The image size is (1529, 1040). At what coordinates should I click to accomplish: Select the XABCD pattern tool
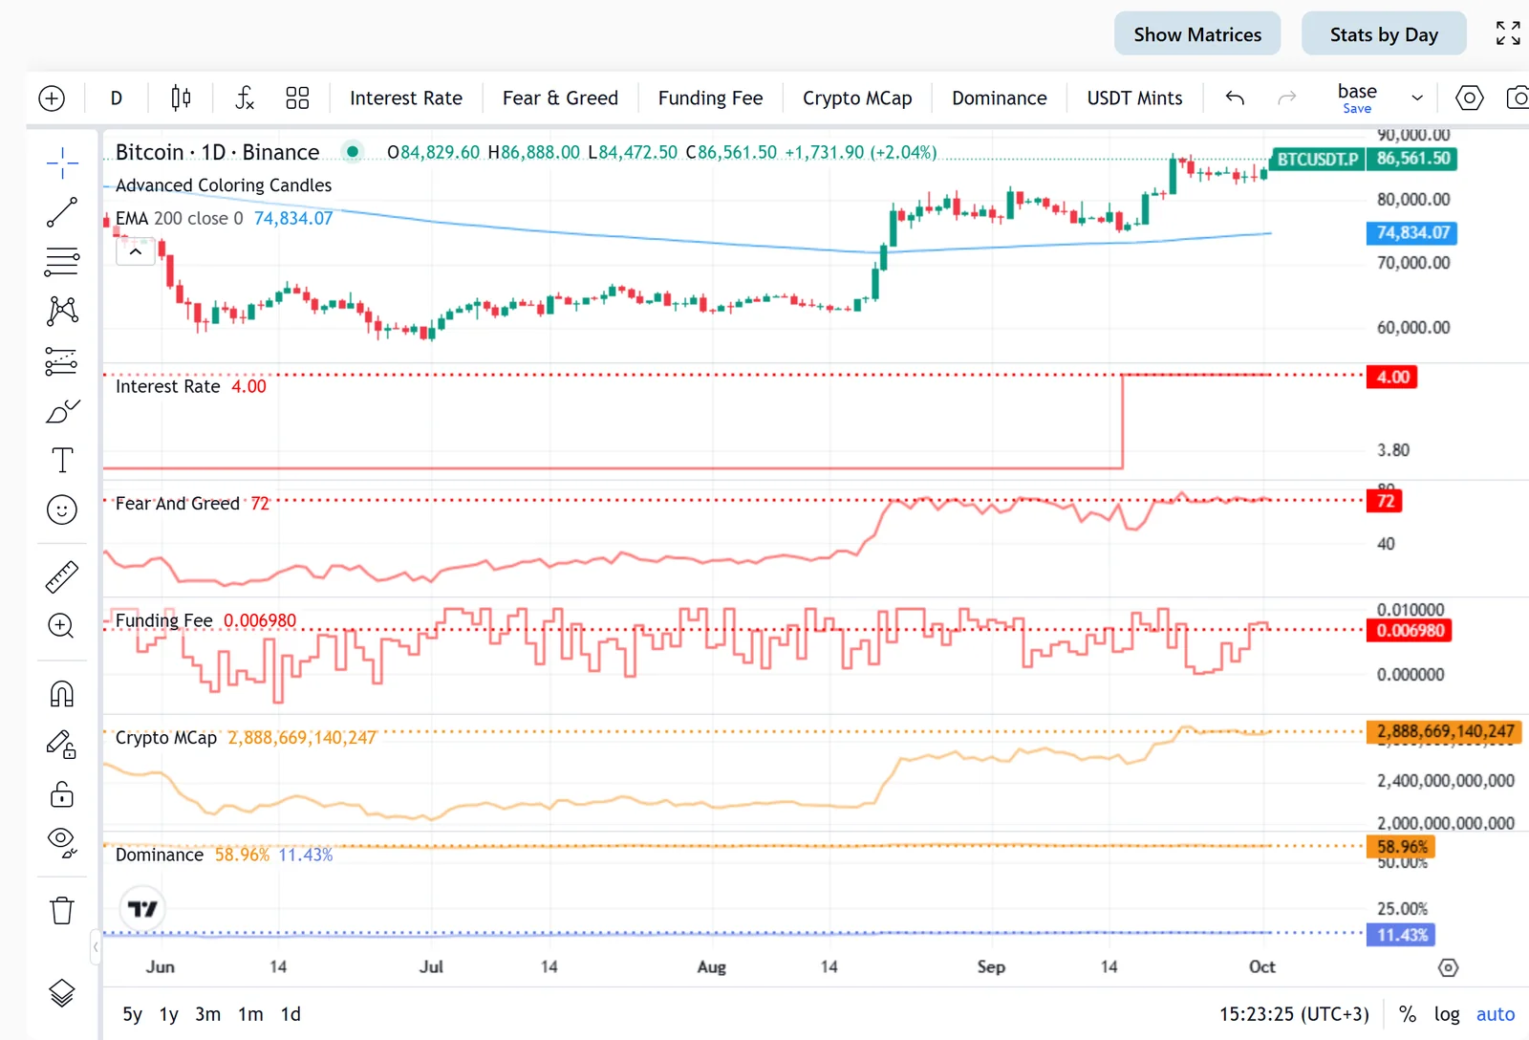(62, 311)
